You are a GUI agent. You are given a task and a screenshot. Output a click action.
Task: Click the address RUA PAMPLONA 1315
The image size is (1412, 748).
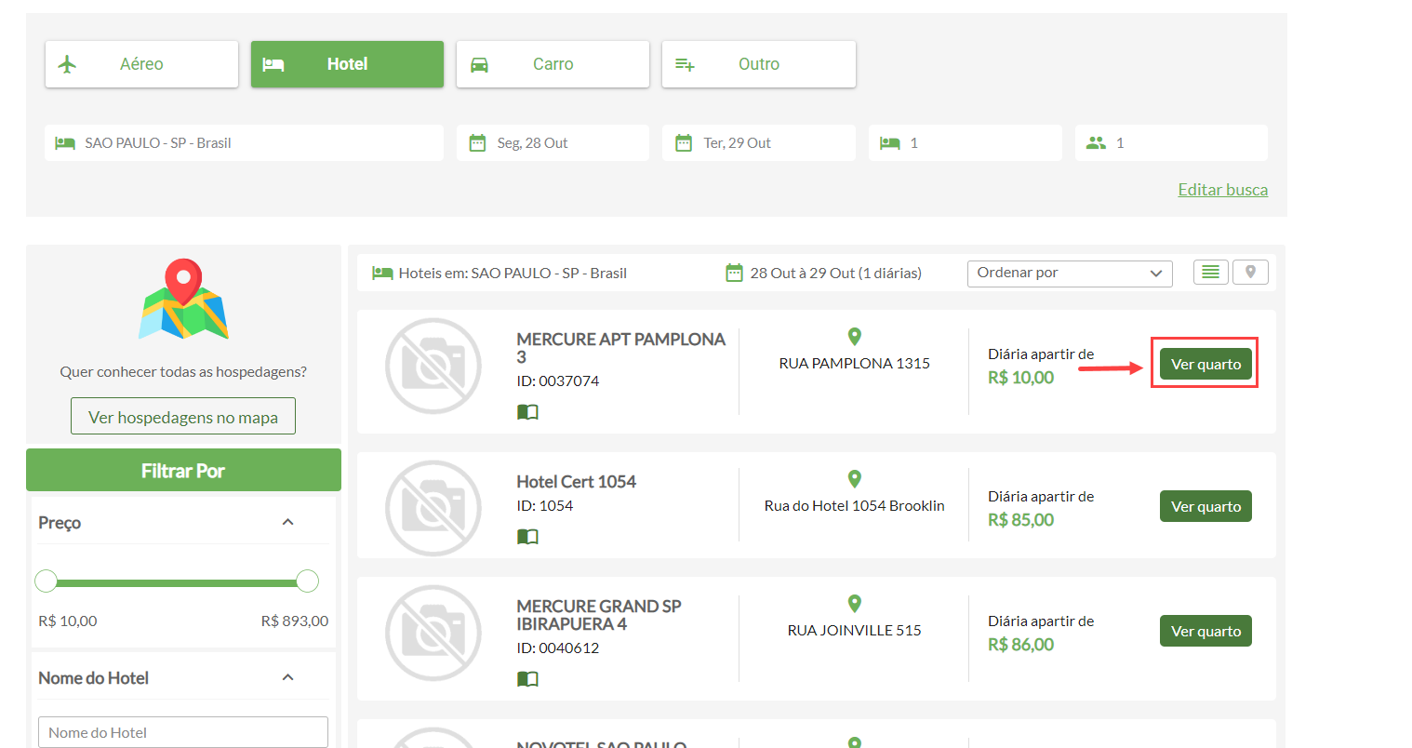pyautogui.click(x=854, y=364)
